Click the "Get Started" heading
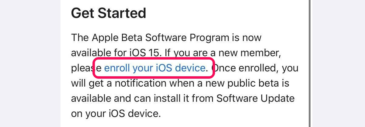365x127 pixels. (x=109, y=14)
